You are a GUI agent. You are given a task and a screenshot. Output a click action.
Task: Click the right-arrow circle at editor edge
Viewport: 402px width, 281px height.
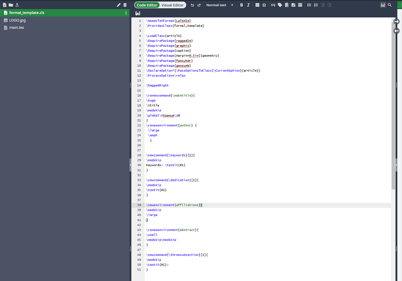(396, 22)
